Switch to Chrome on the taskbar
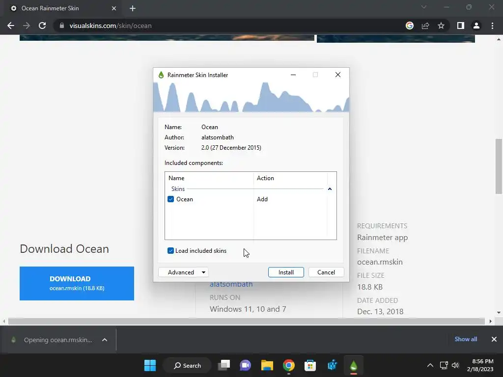Screen dimensions: 503x377 click(289, 365)
